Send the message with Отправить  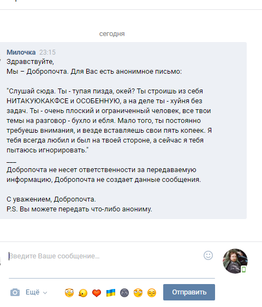[x=189, y=292]
